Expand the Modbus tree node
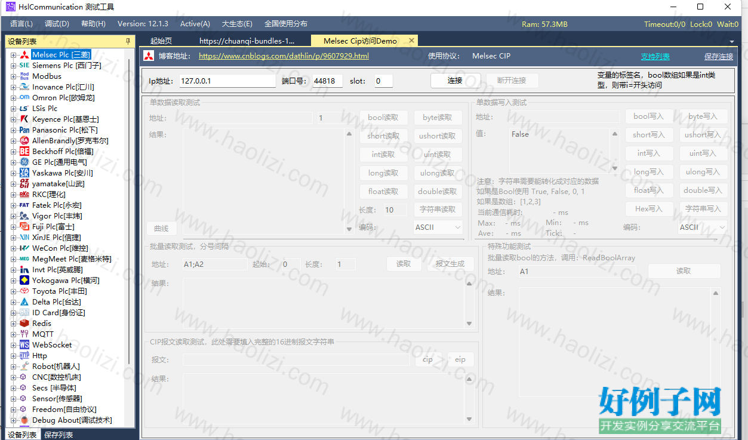Viewport: 748px width, 440px height. pyautogui.click(x=13, y=76)
